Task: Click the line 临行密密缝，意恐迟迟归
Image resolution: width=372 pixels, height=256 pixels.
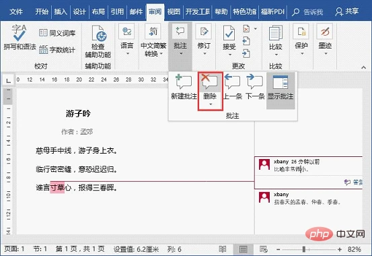Action: click(77, 169)
